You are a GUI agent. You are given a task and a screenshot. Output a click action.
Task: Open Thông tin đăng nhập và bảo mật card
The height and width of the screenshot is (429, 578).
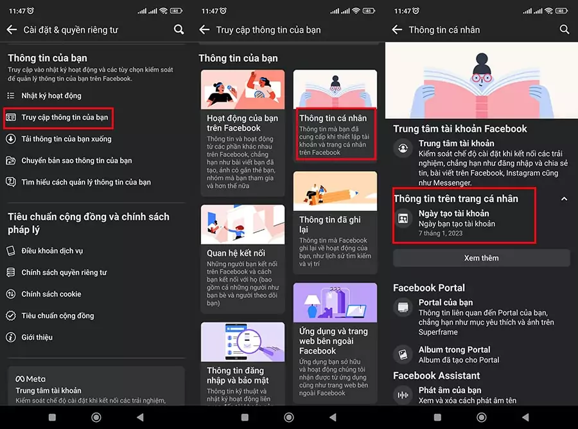tap(243, 363)
